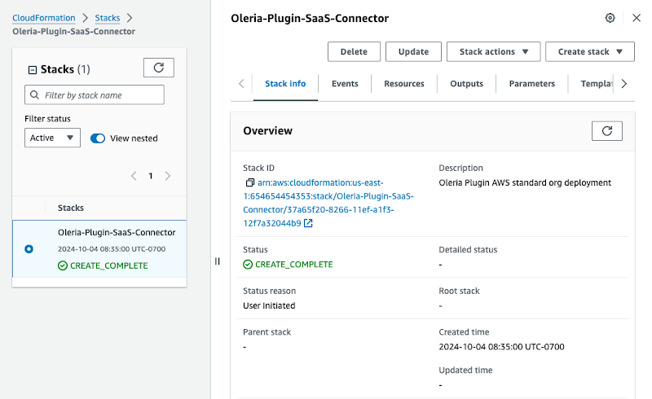Copy the Stack ID ARN
This screenshot has height=399, width=652.
[249, 183]
